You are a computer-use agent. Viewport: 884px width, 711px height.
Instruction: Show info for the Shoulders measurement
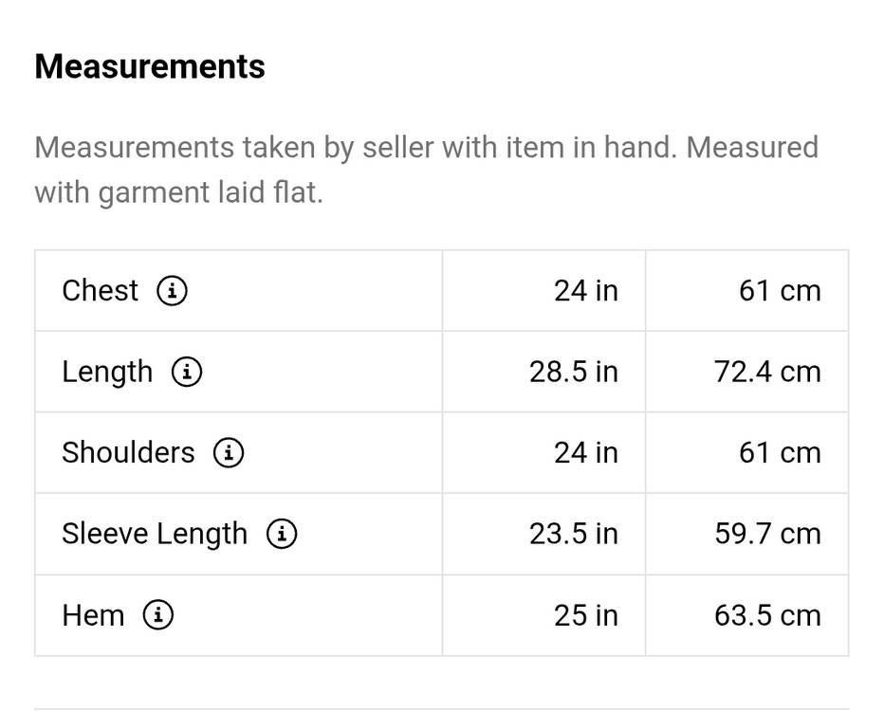229,453
